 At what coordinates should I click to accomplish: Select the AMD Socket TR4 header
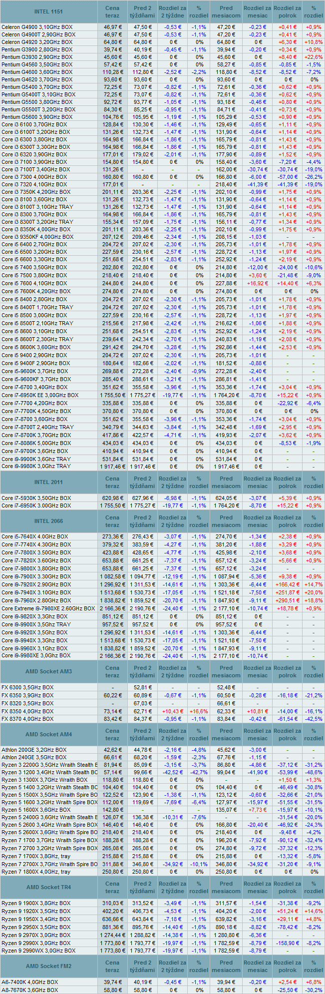tap(48, 887)
